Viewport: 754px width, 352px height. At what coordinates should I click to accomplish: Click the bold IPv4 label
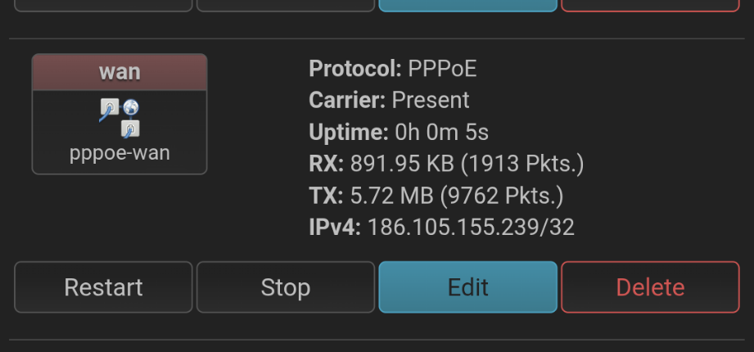[334, 227]
